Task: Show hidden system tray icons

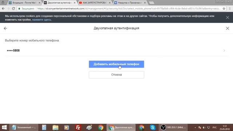Action: (x=195, y=128)
